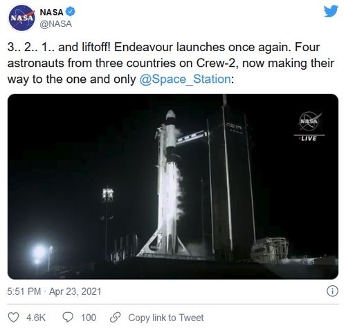Click the 100 replies count
Viewport: 346px width, 328px height.
point(89,318)
